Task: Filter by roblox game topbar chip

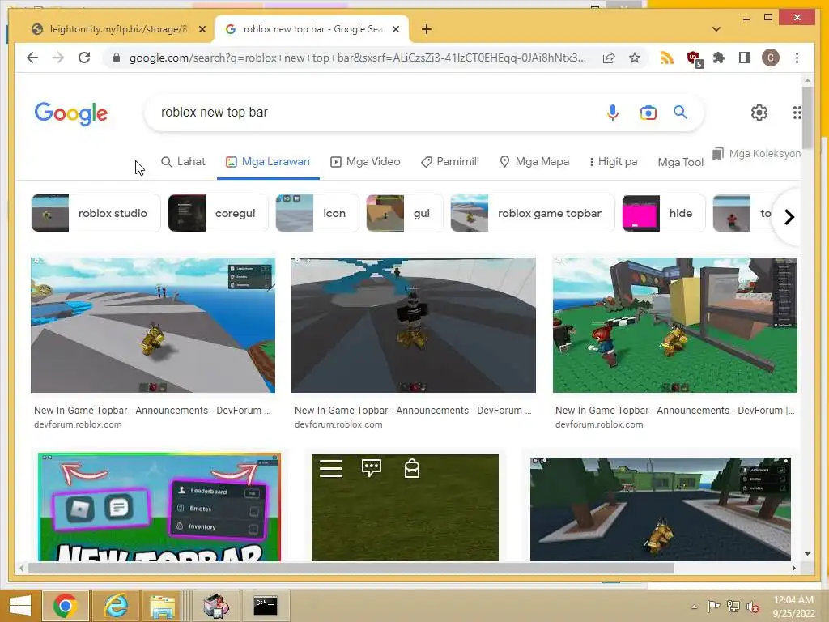Action: click(533, 213)
